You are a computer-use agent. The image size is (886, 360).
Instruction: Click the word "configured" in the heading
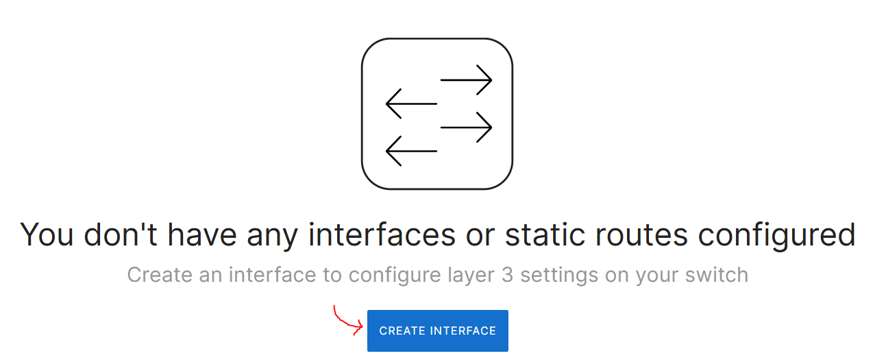pos(777,235)
